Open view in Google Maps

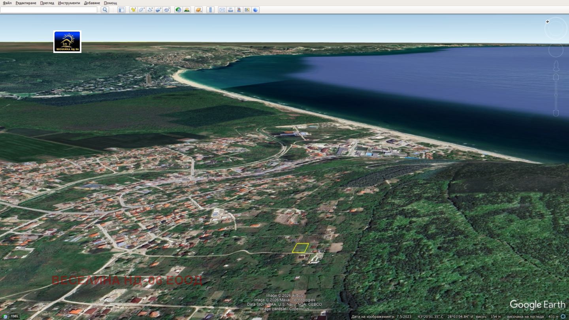[x=247, y=10]
